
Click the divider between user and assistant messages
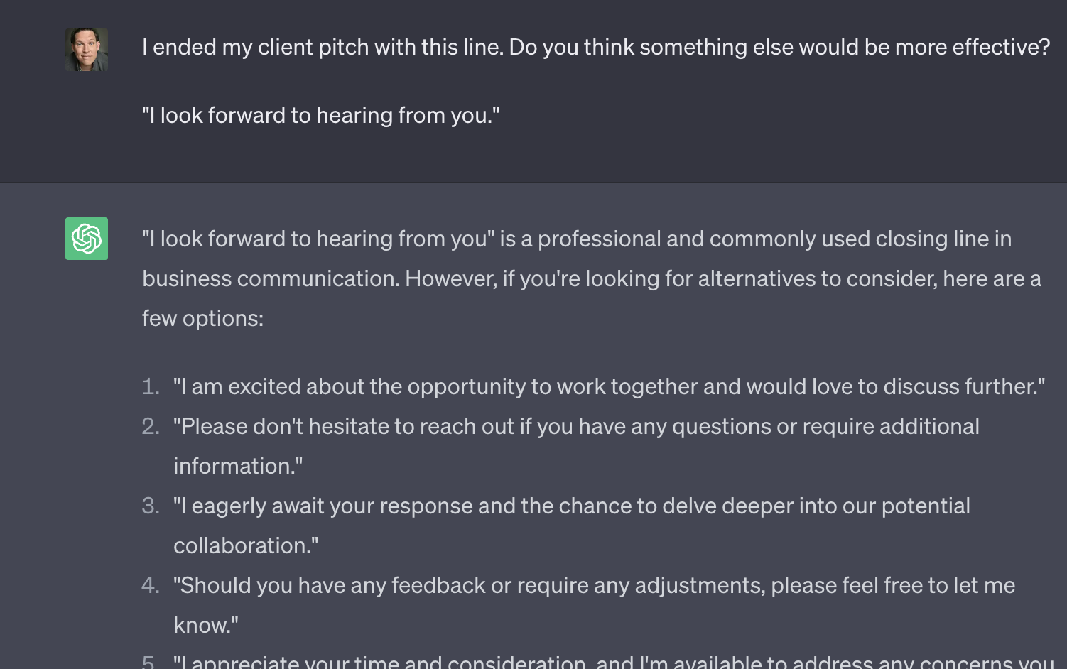[x=533, y=183]
